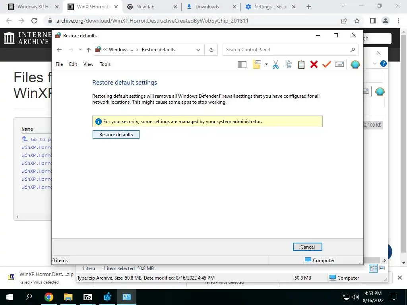The image size is (407, 305).
Task: Close the panel with X in background window
Action: click(x=379, y=53)
